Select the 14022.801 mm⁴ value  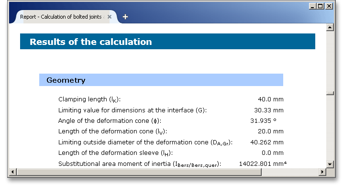click(263, 164)
